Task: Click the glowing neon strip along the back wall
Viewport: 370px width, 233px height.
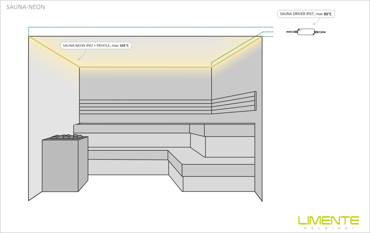Action: 145,67
